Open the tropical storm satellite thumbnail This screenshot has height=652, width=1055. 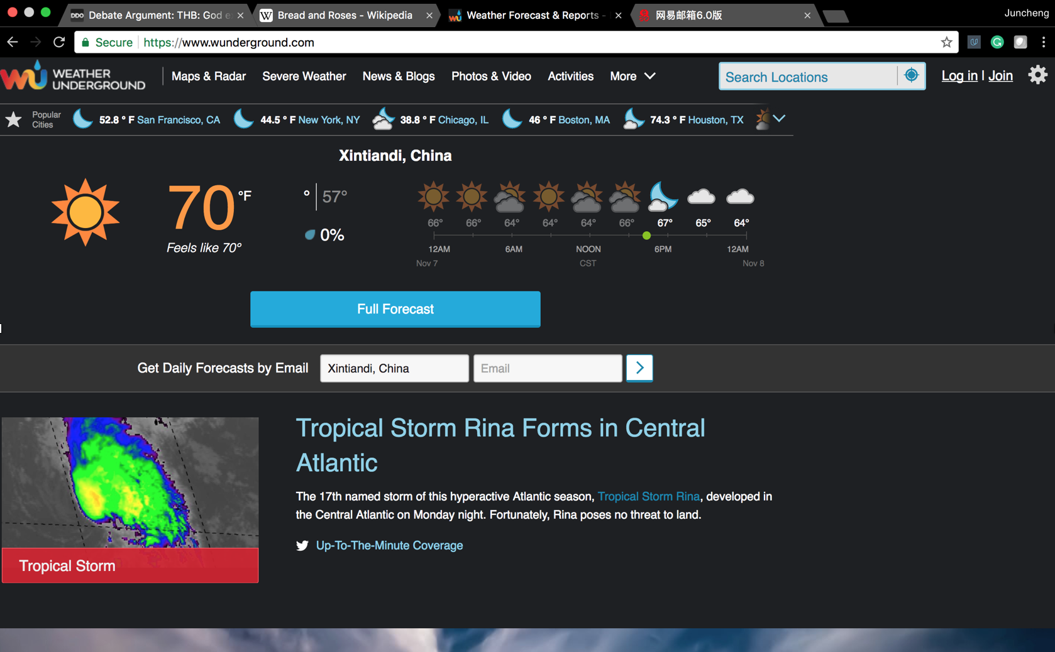coord(130,482)
